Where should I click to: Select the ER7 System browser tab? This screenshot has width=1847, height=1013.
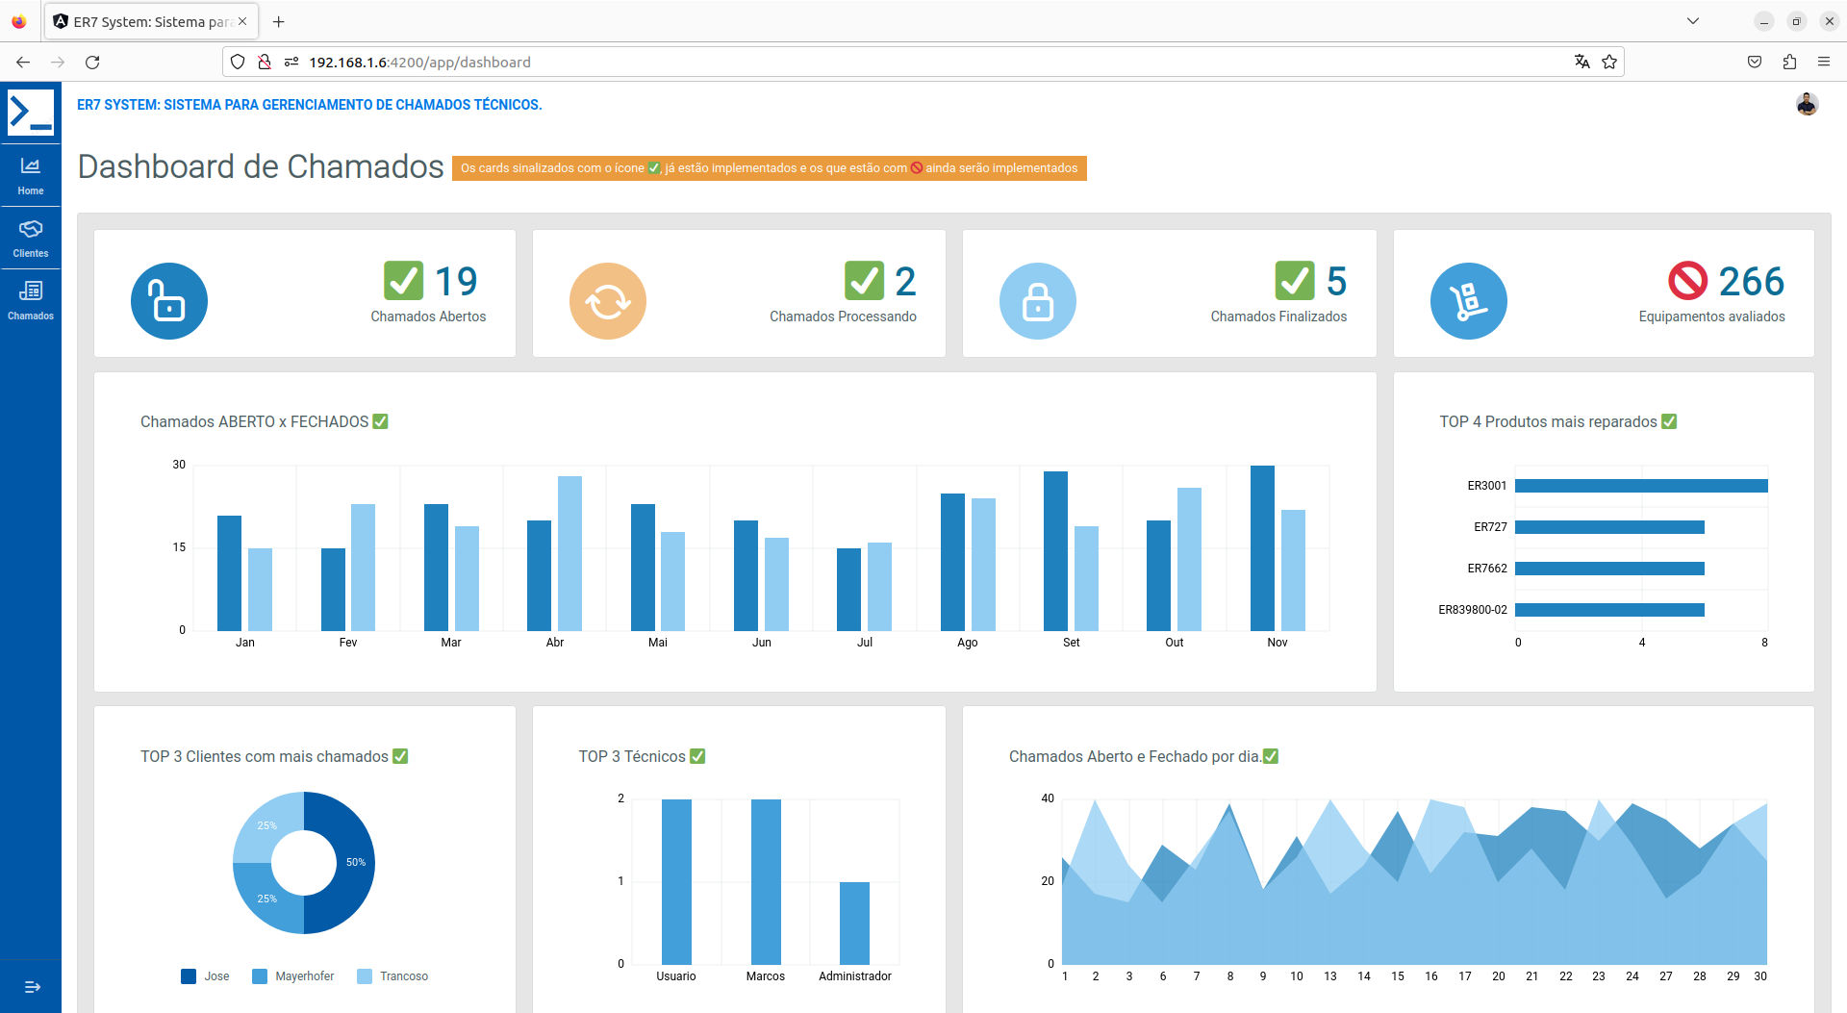pos(151,21)
